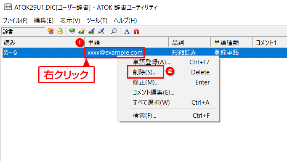Open the ヘルプ(H) menu

point(125,21)
